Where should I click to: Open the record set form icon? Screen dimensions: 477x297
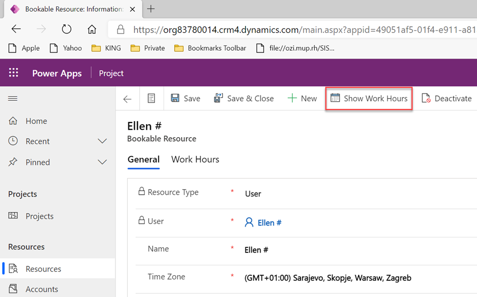(151, 99)
